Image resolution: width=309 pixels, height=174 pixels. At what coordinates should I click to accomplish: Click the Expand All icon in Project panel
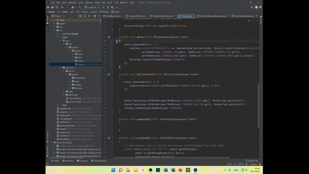(x=85, y=16)
